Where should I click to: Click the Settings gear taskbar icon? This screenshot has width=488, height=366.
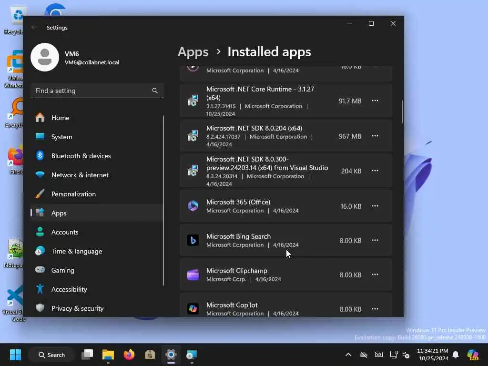[171, 355]
